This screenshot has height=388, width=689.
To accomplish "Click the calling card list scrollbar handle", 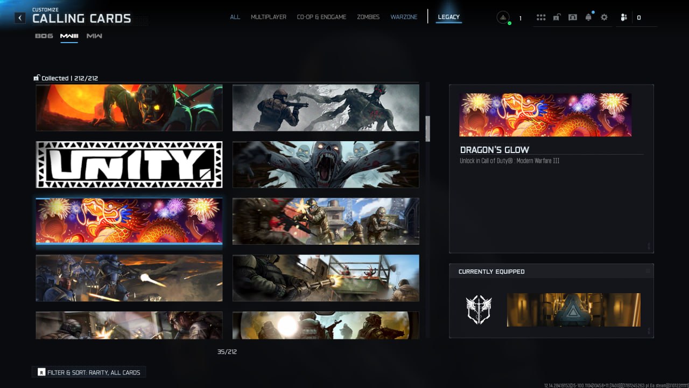I will [x=428, y=129].
